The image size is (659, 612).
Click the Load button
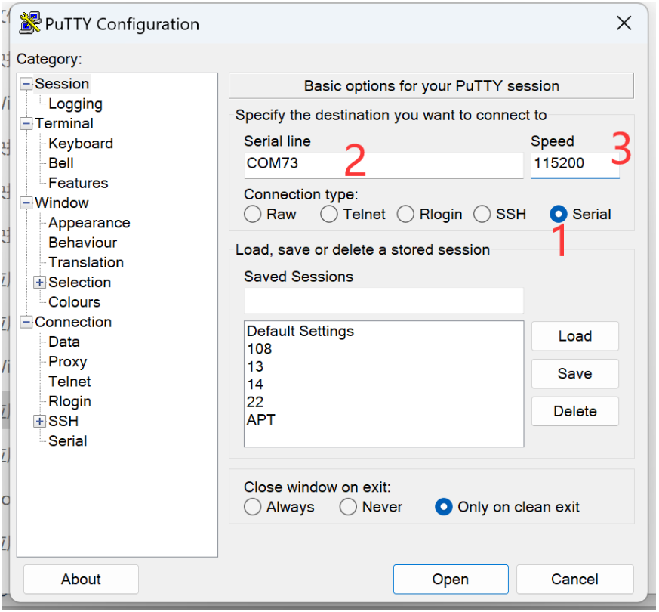(x=575, y=336)
